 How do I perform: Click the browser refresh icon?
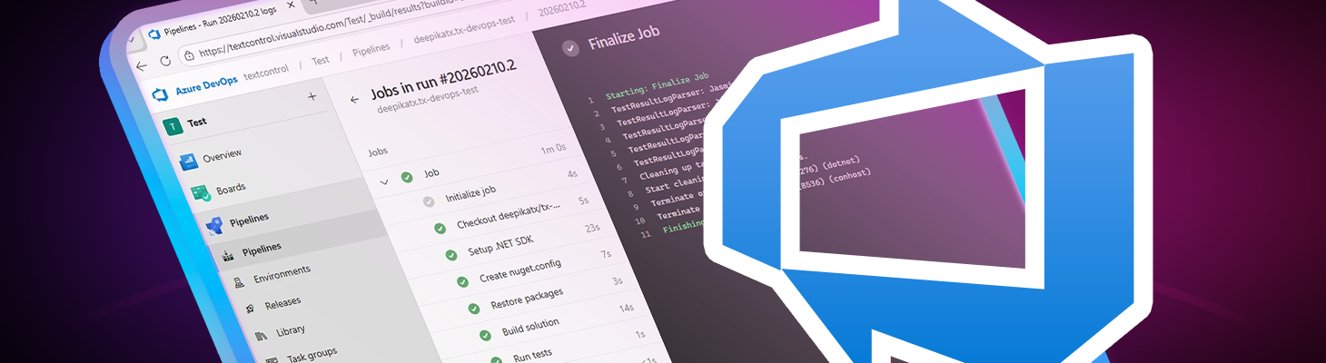(x=164, y=61)
